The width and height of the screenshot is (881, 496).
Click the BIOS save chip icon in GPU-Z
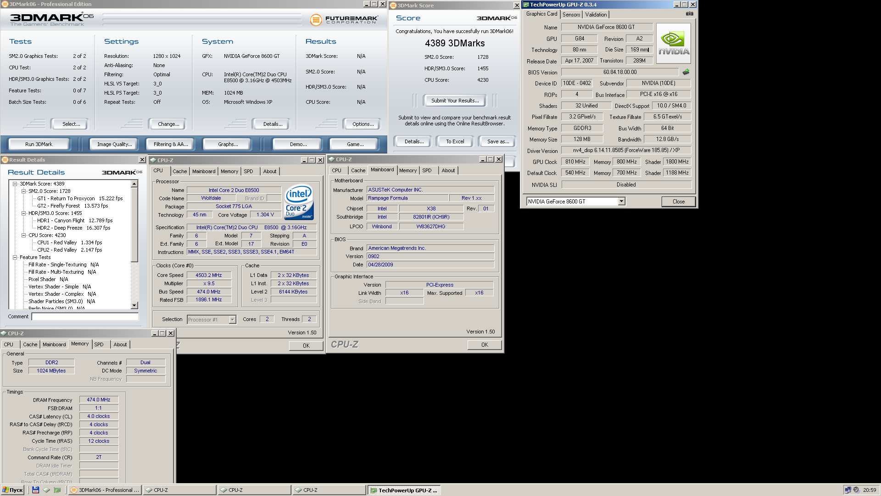click(686, 72)
